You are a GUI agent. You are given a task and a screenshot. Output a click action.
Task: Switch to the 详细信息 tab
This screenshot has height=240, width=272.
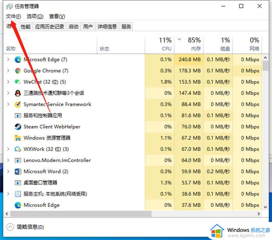(107, 27)
